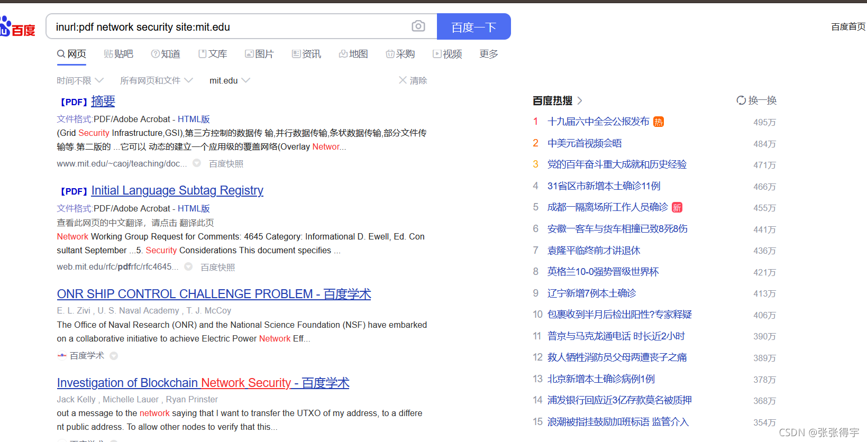867x442 pixels.
Task: Open hot search 辽宁新增7例本土确诊
Action: pyautogui.click(x=591, y=293)
